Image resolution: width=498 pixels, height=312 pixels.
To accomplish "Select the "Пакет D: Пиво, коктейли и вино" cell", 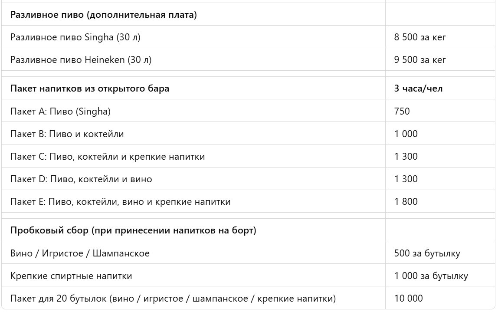I will (x=81, y=179).
